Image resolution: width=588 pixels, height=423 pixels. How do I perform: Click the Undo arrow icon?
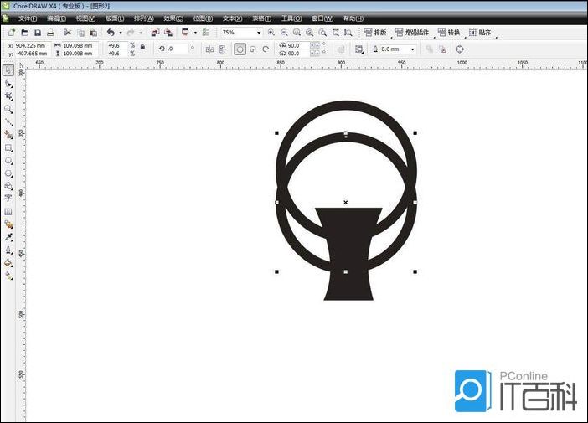[x=110, y=33]
